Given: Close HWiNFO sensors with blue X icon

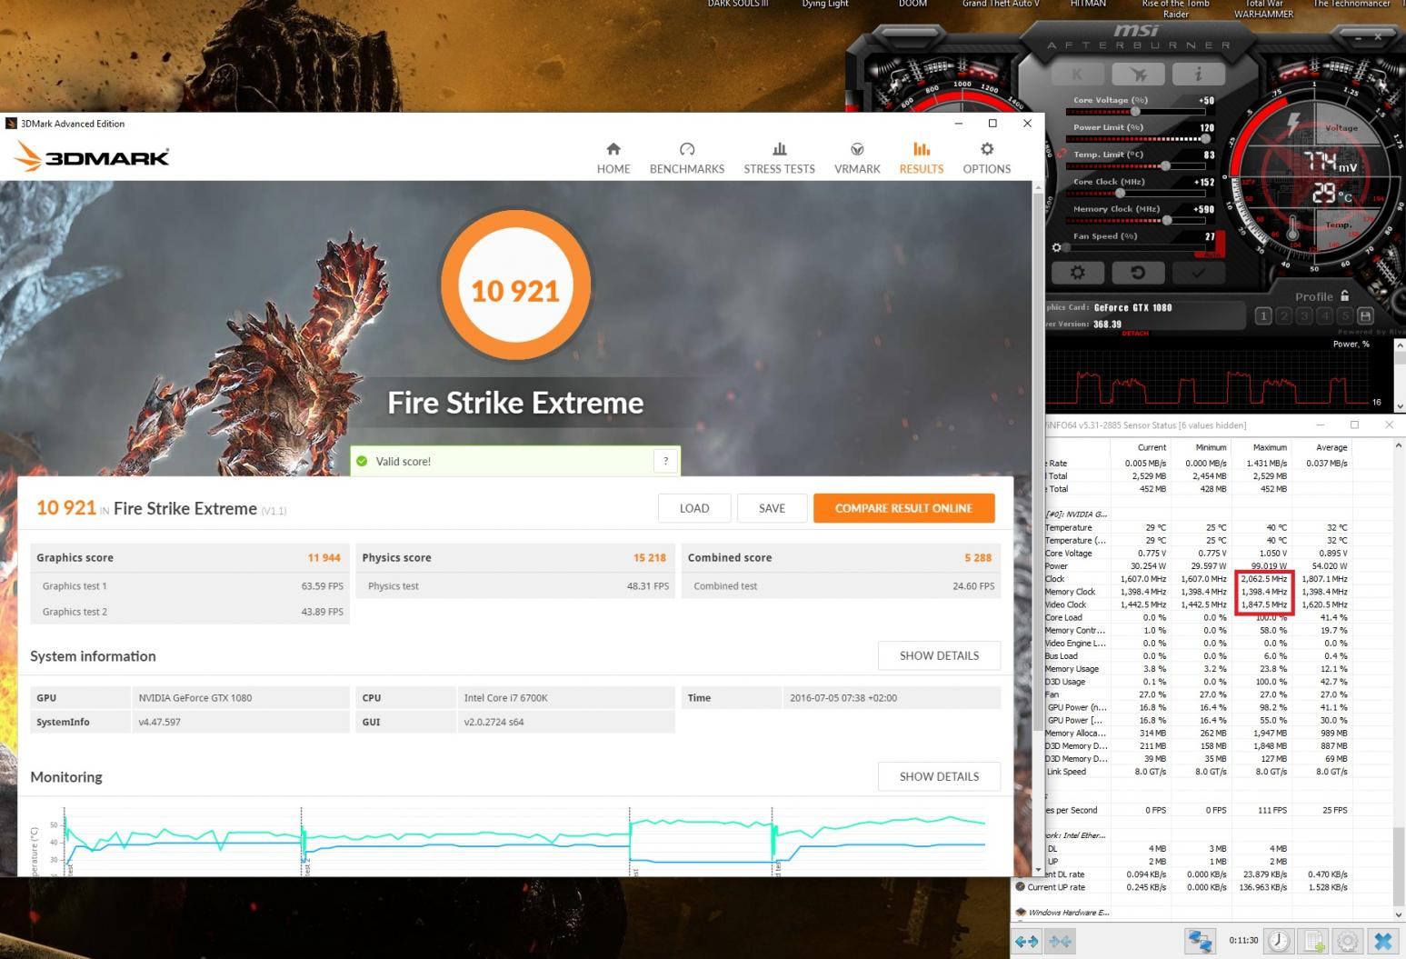Looking at the screenshot, I should pyautogui.click(x=1382, y=941).
